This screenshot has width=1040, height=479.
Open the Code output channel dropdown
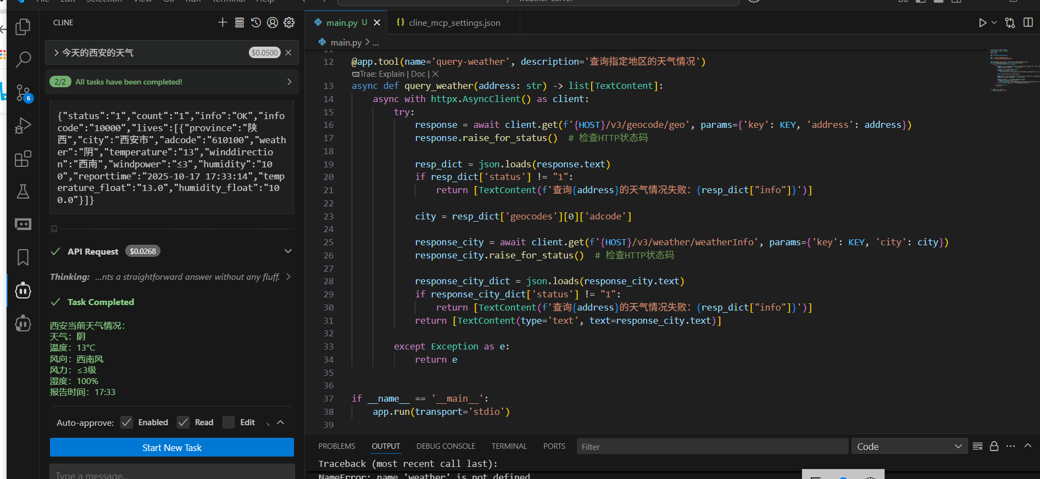pyautogui.click(x=909, y=447)
